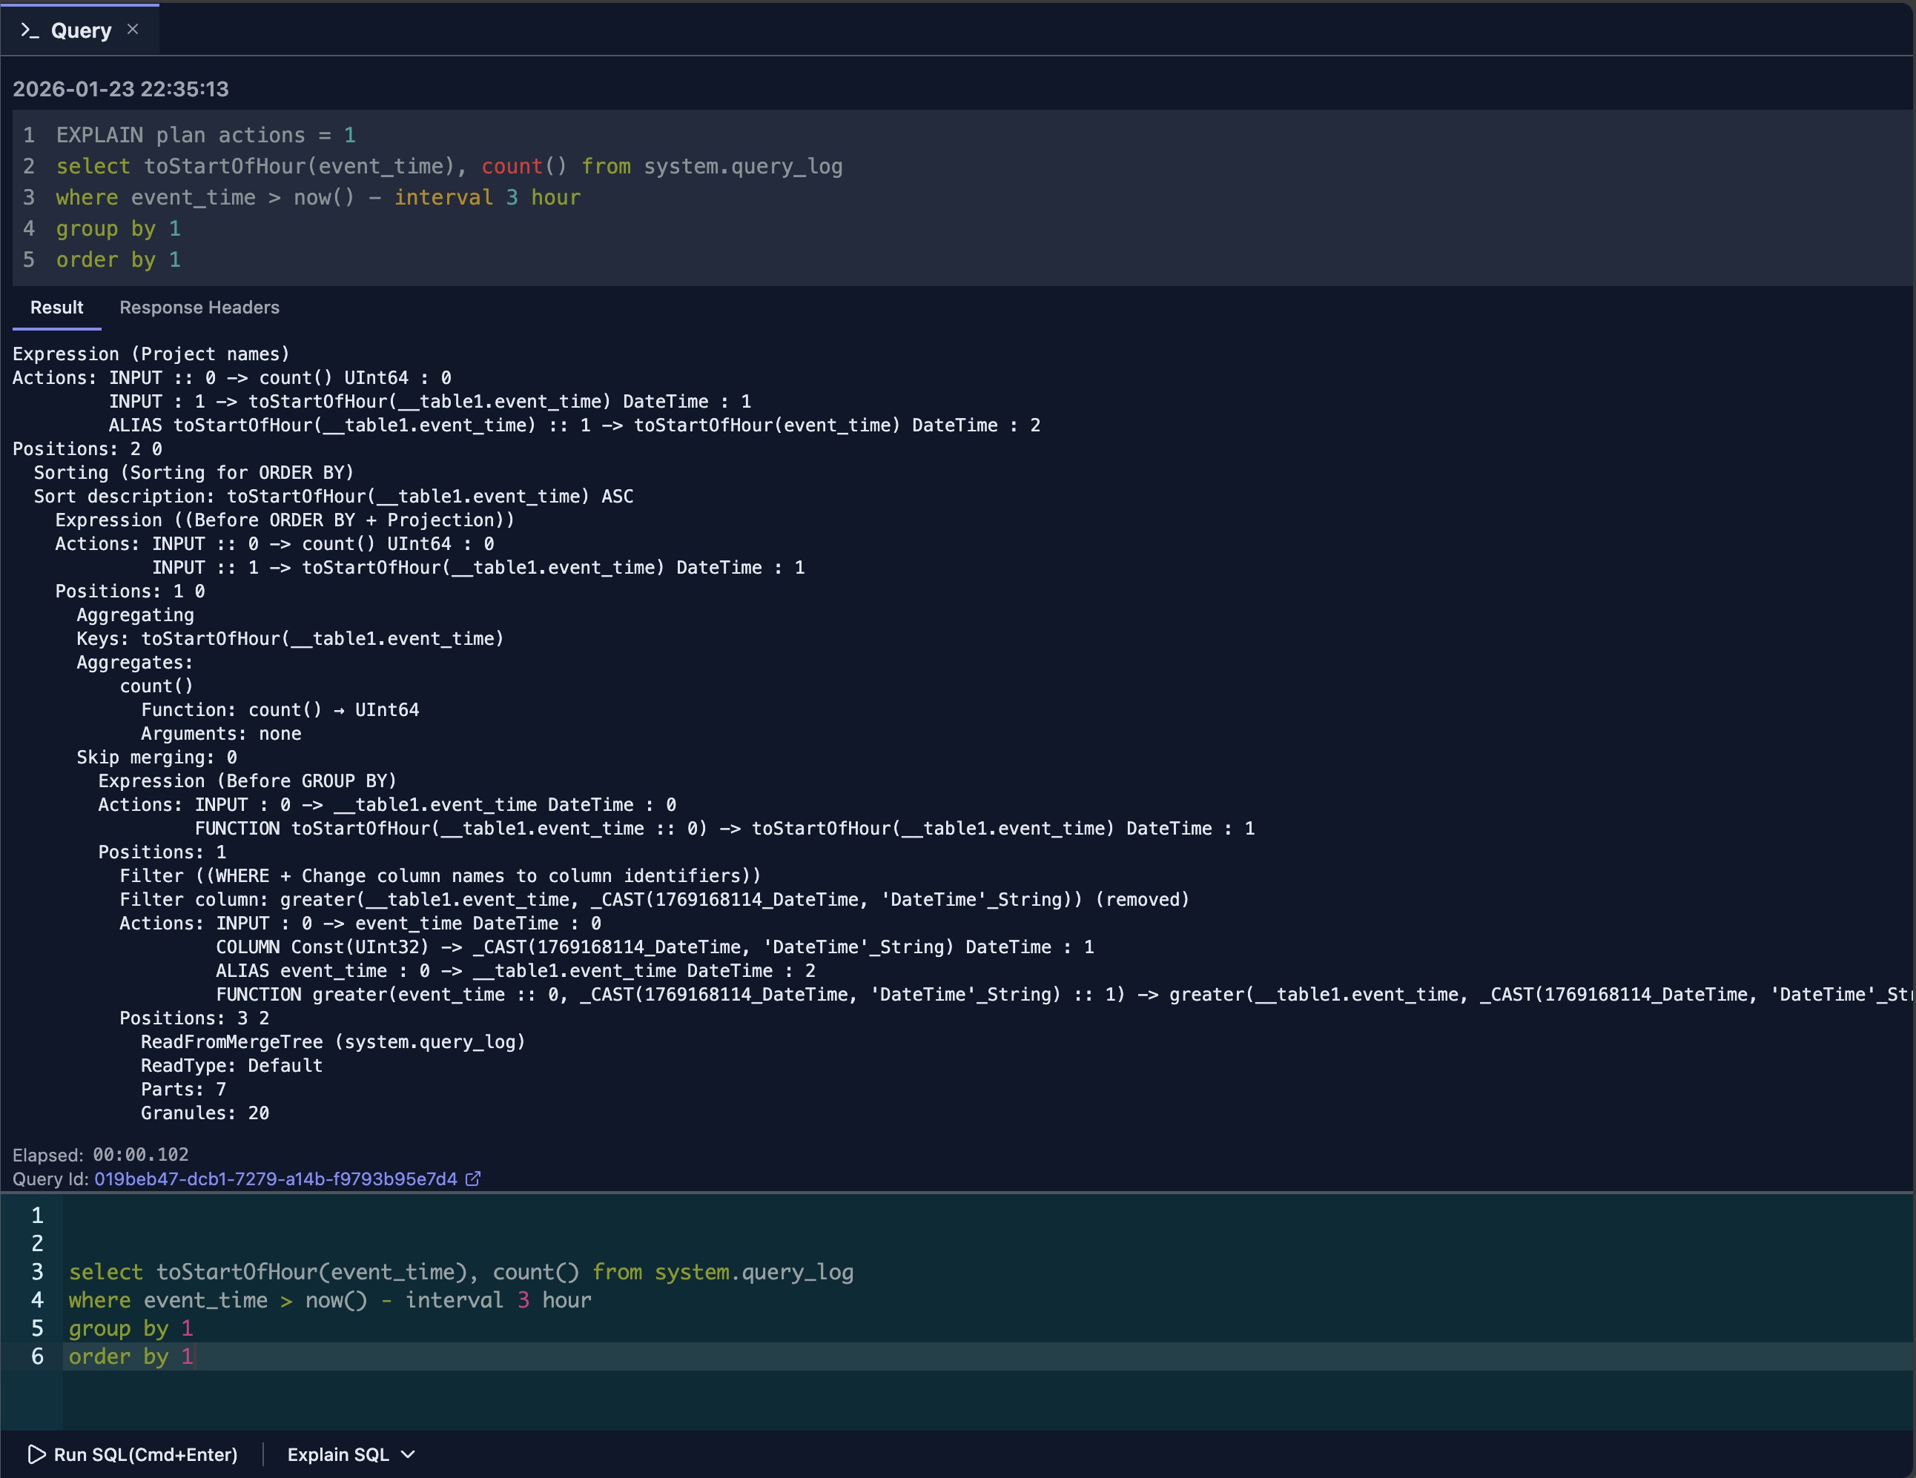Close the Query tab
This screenshot has width=1916, height=1478.
coord(133,30)
